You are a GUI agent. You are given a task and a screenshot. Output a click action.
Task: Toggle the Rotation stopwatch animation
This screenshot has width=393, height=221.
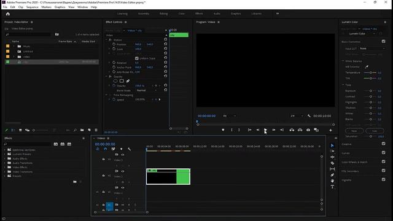tap(114, 63)
